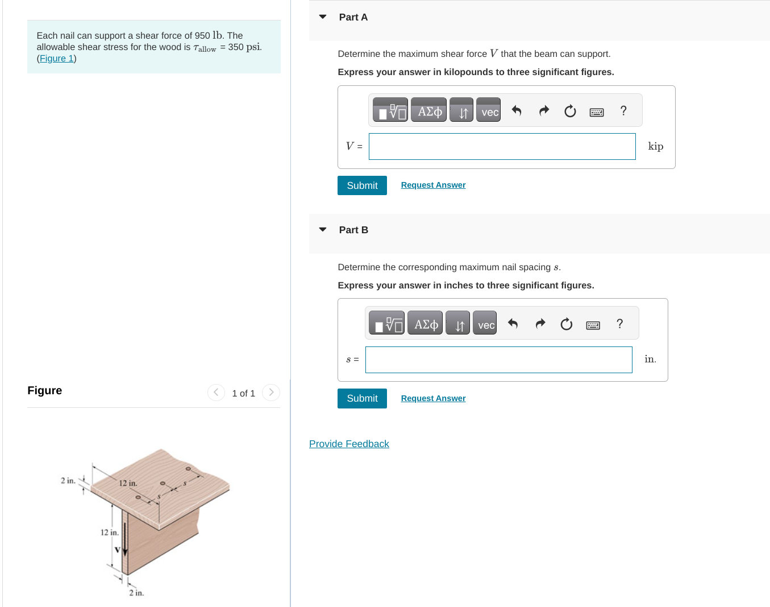Click the redo icon in Part A toolbar
This screenshot has height=607, width=770.
543,110
